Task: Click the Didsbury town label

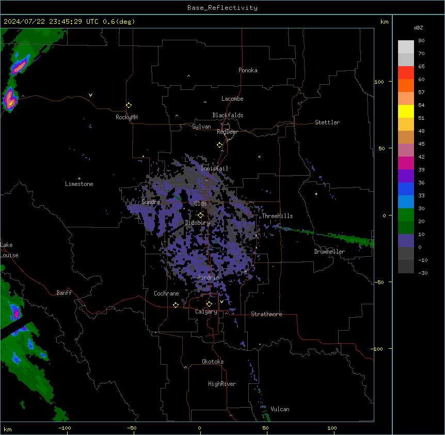Action: [x=198, y=223]
